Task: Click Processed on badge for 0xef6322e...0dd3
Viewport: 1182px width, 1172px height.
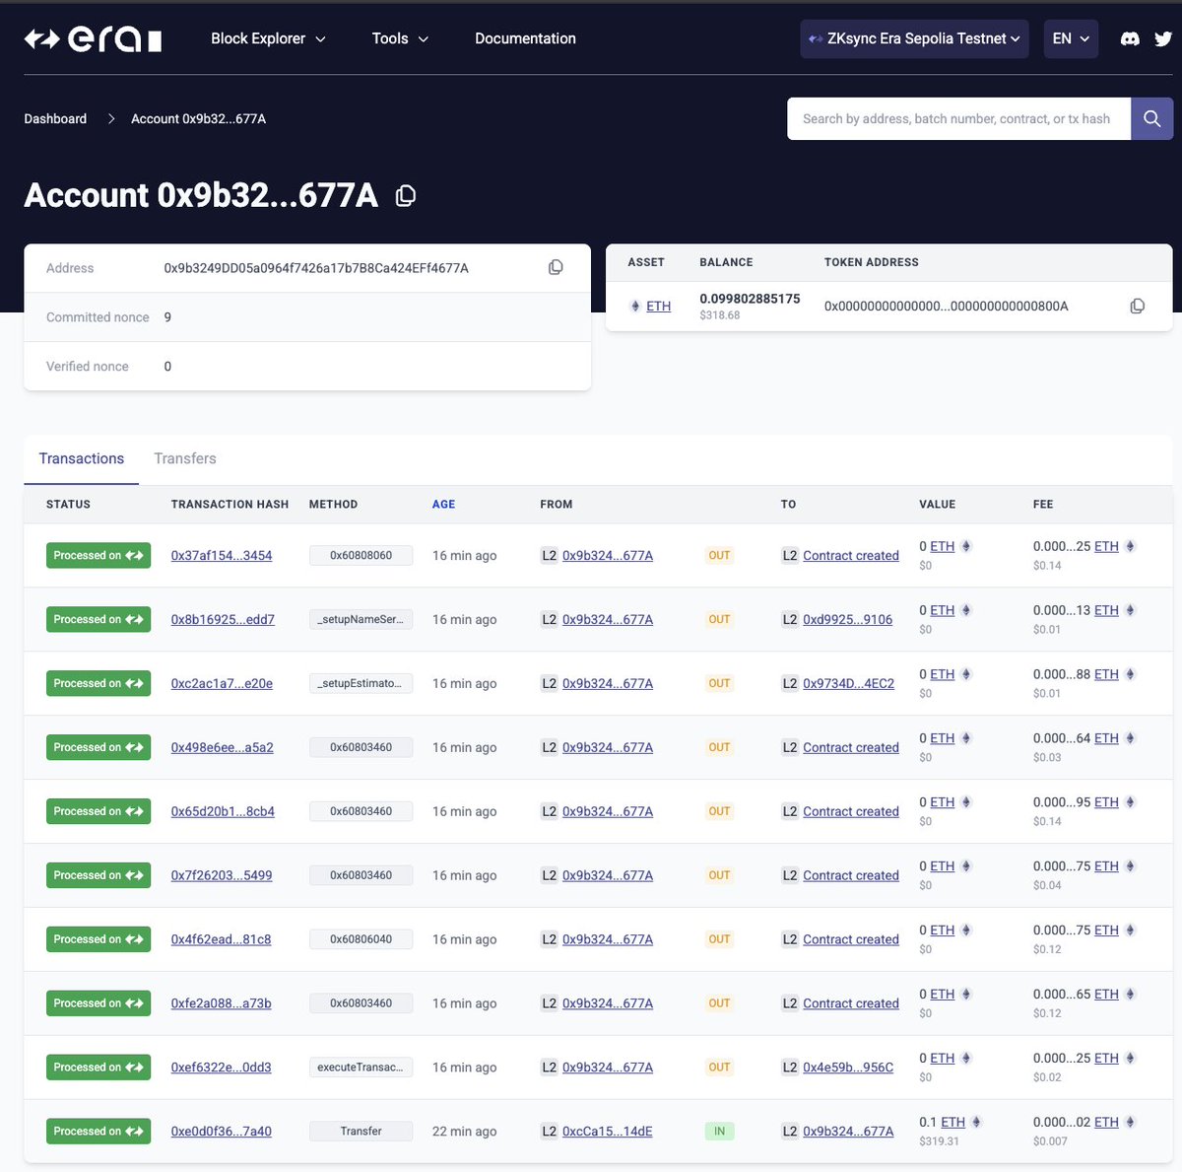Action: (98, 1068)
